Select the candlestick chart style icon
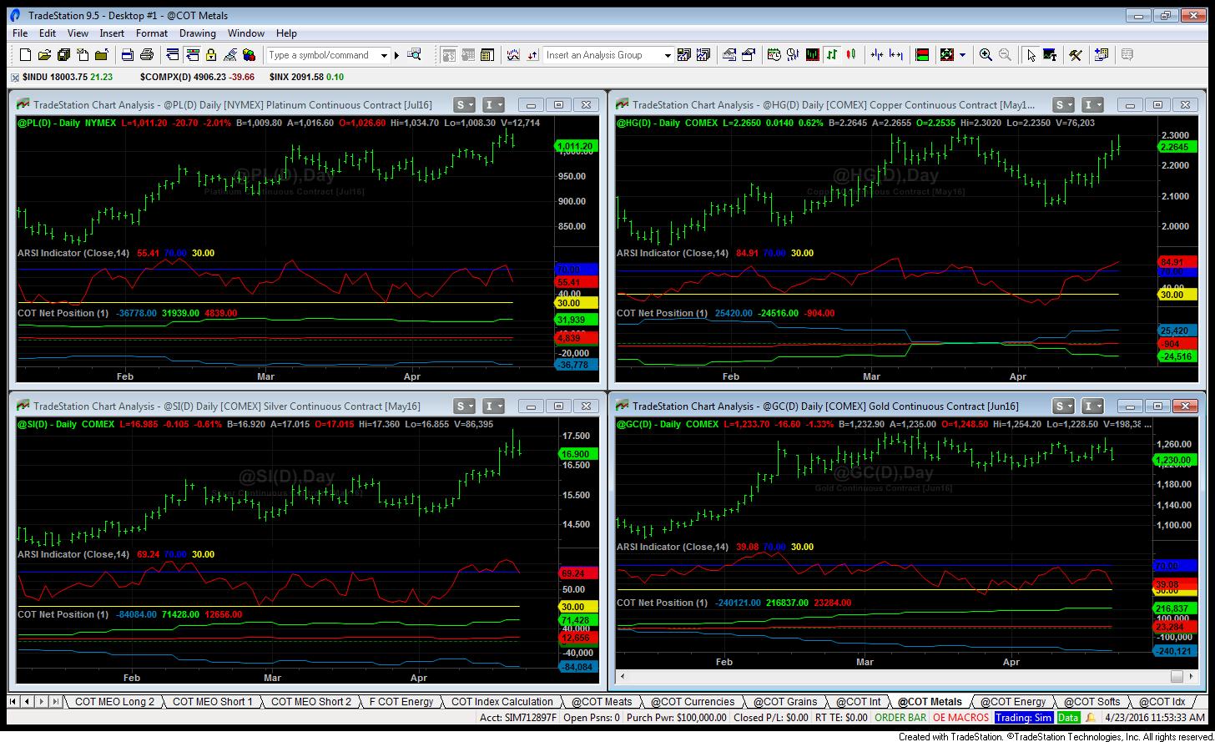The image size is (1215, 742). click(851, 55)
